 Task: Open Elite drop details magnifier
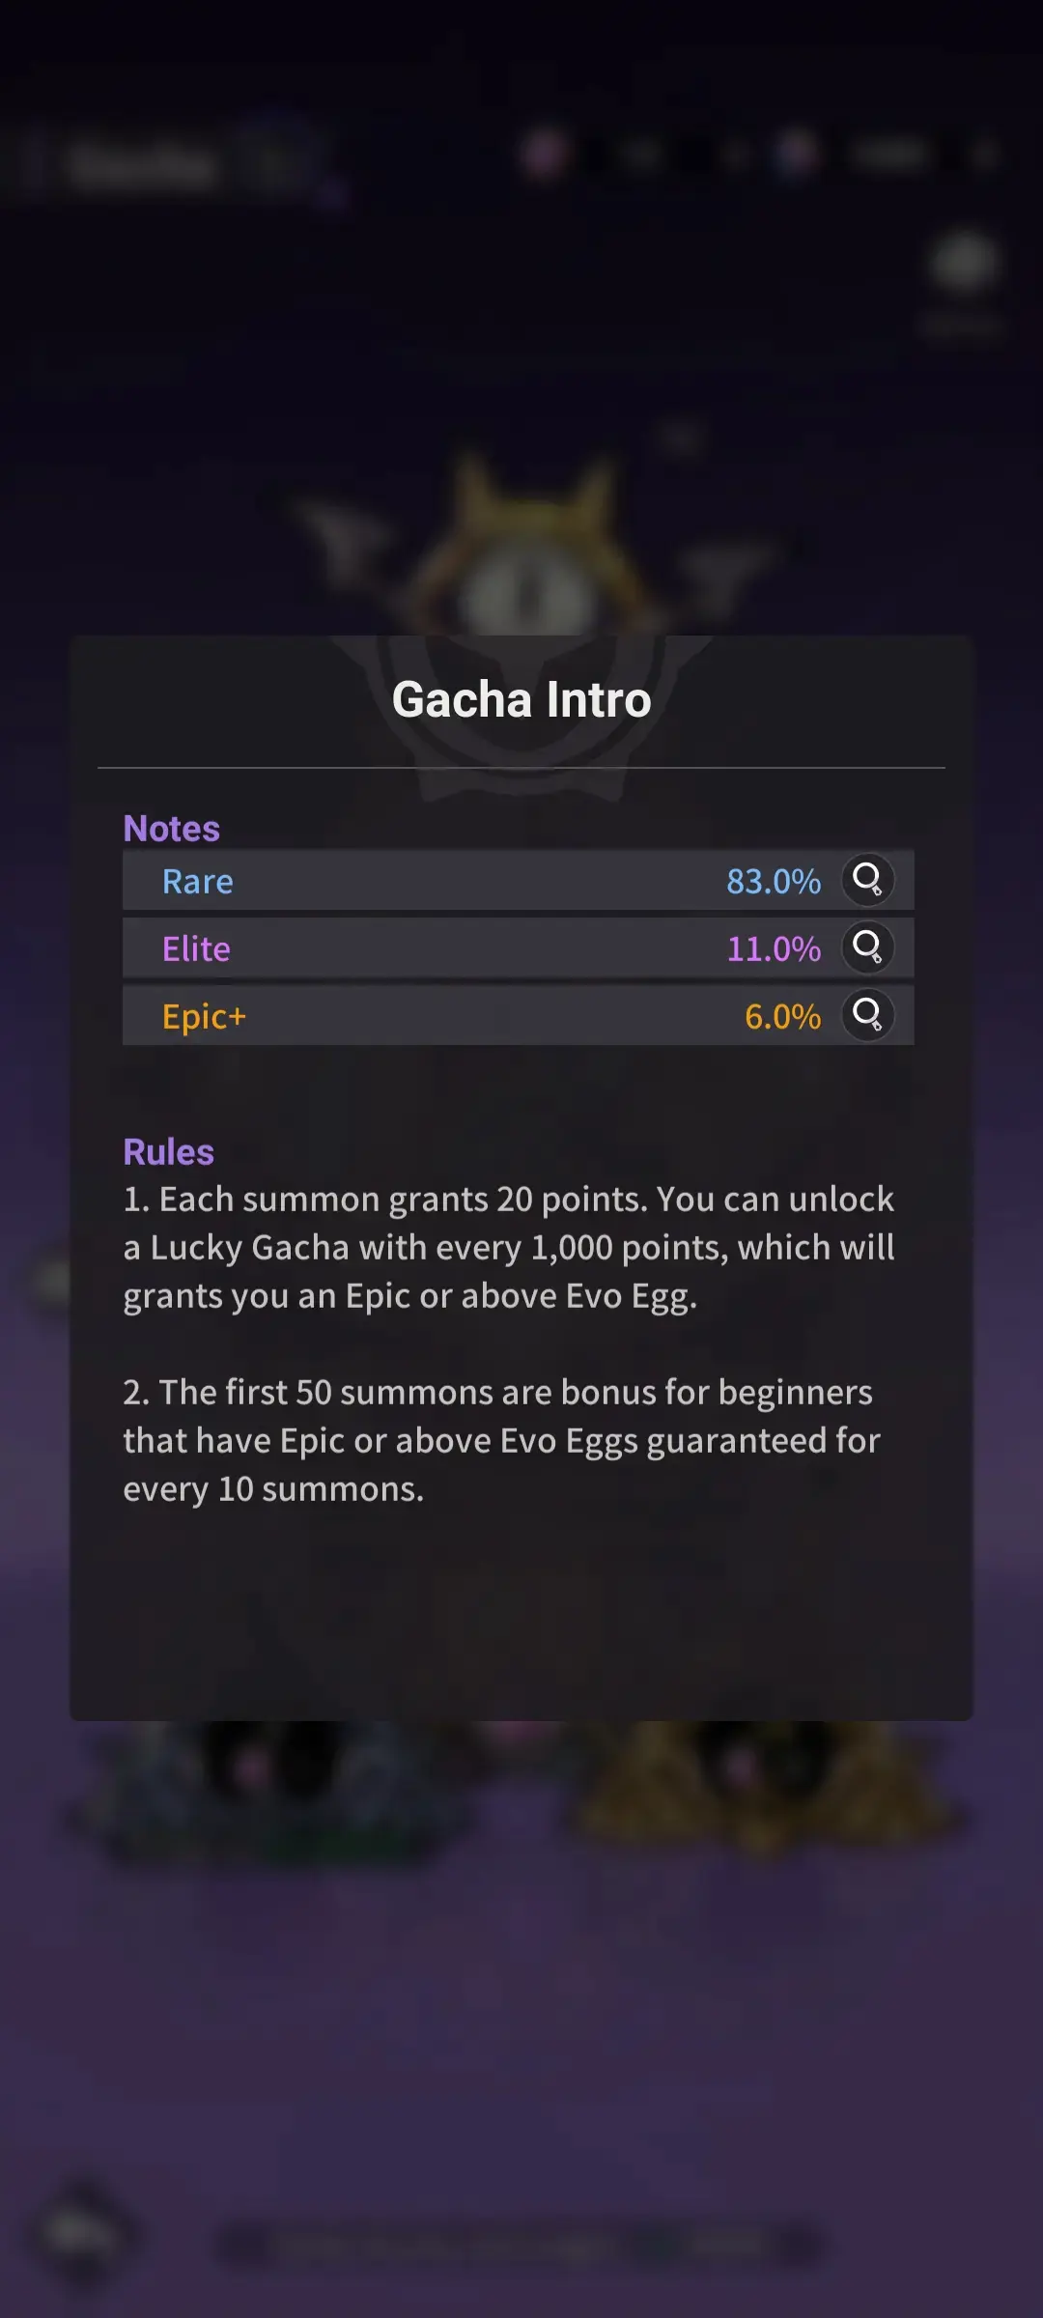coord(867,947)
